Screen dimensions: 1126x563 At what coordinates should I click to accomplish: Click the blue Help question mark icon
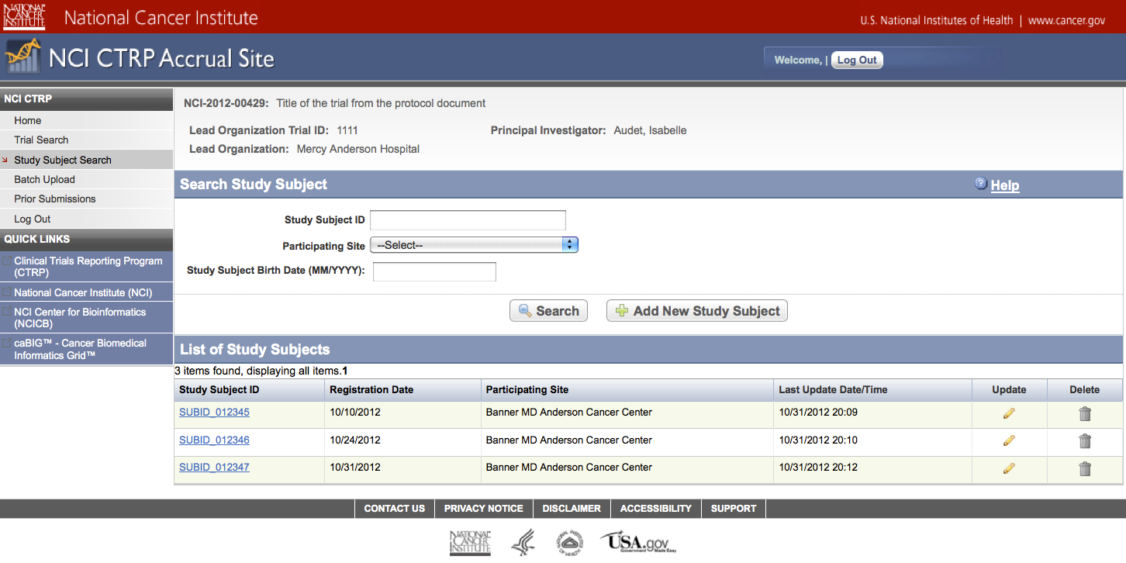pos(981,184)
